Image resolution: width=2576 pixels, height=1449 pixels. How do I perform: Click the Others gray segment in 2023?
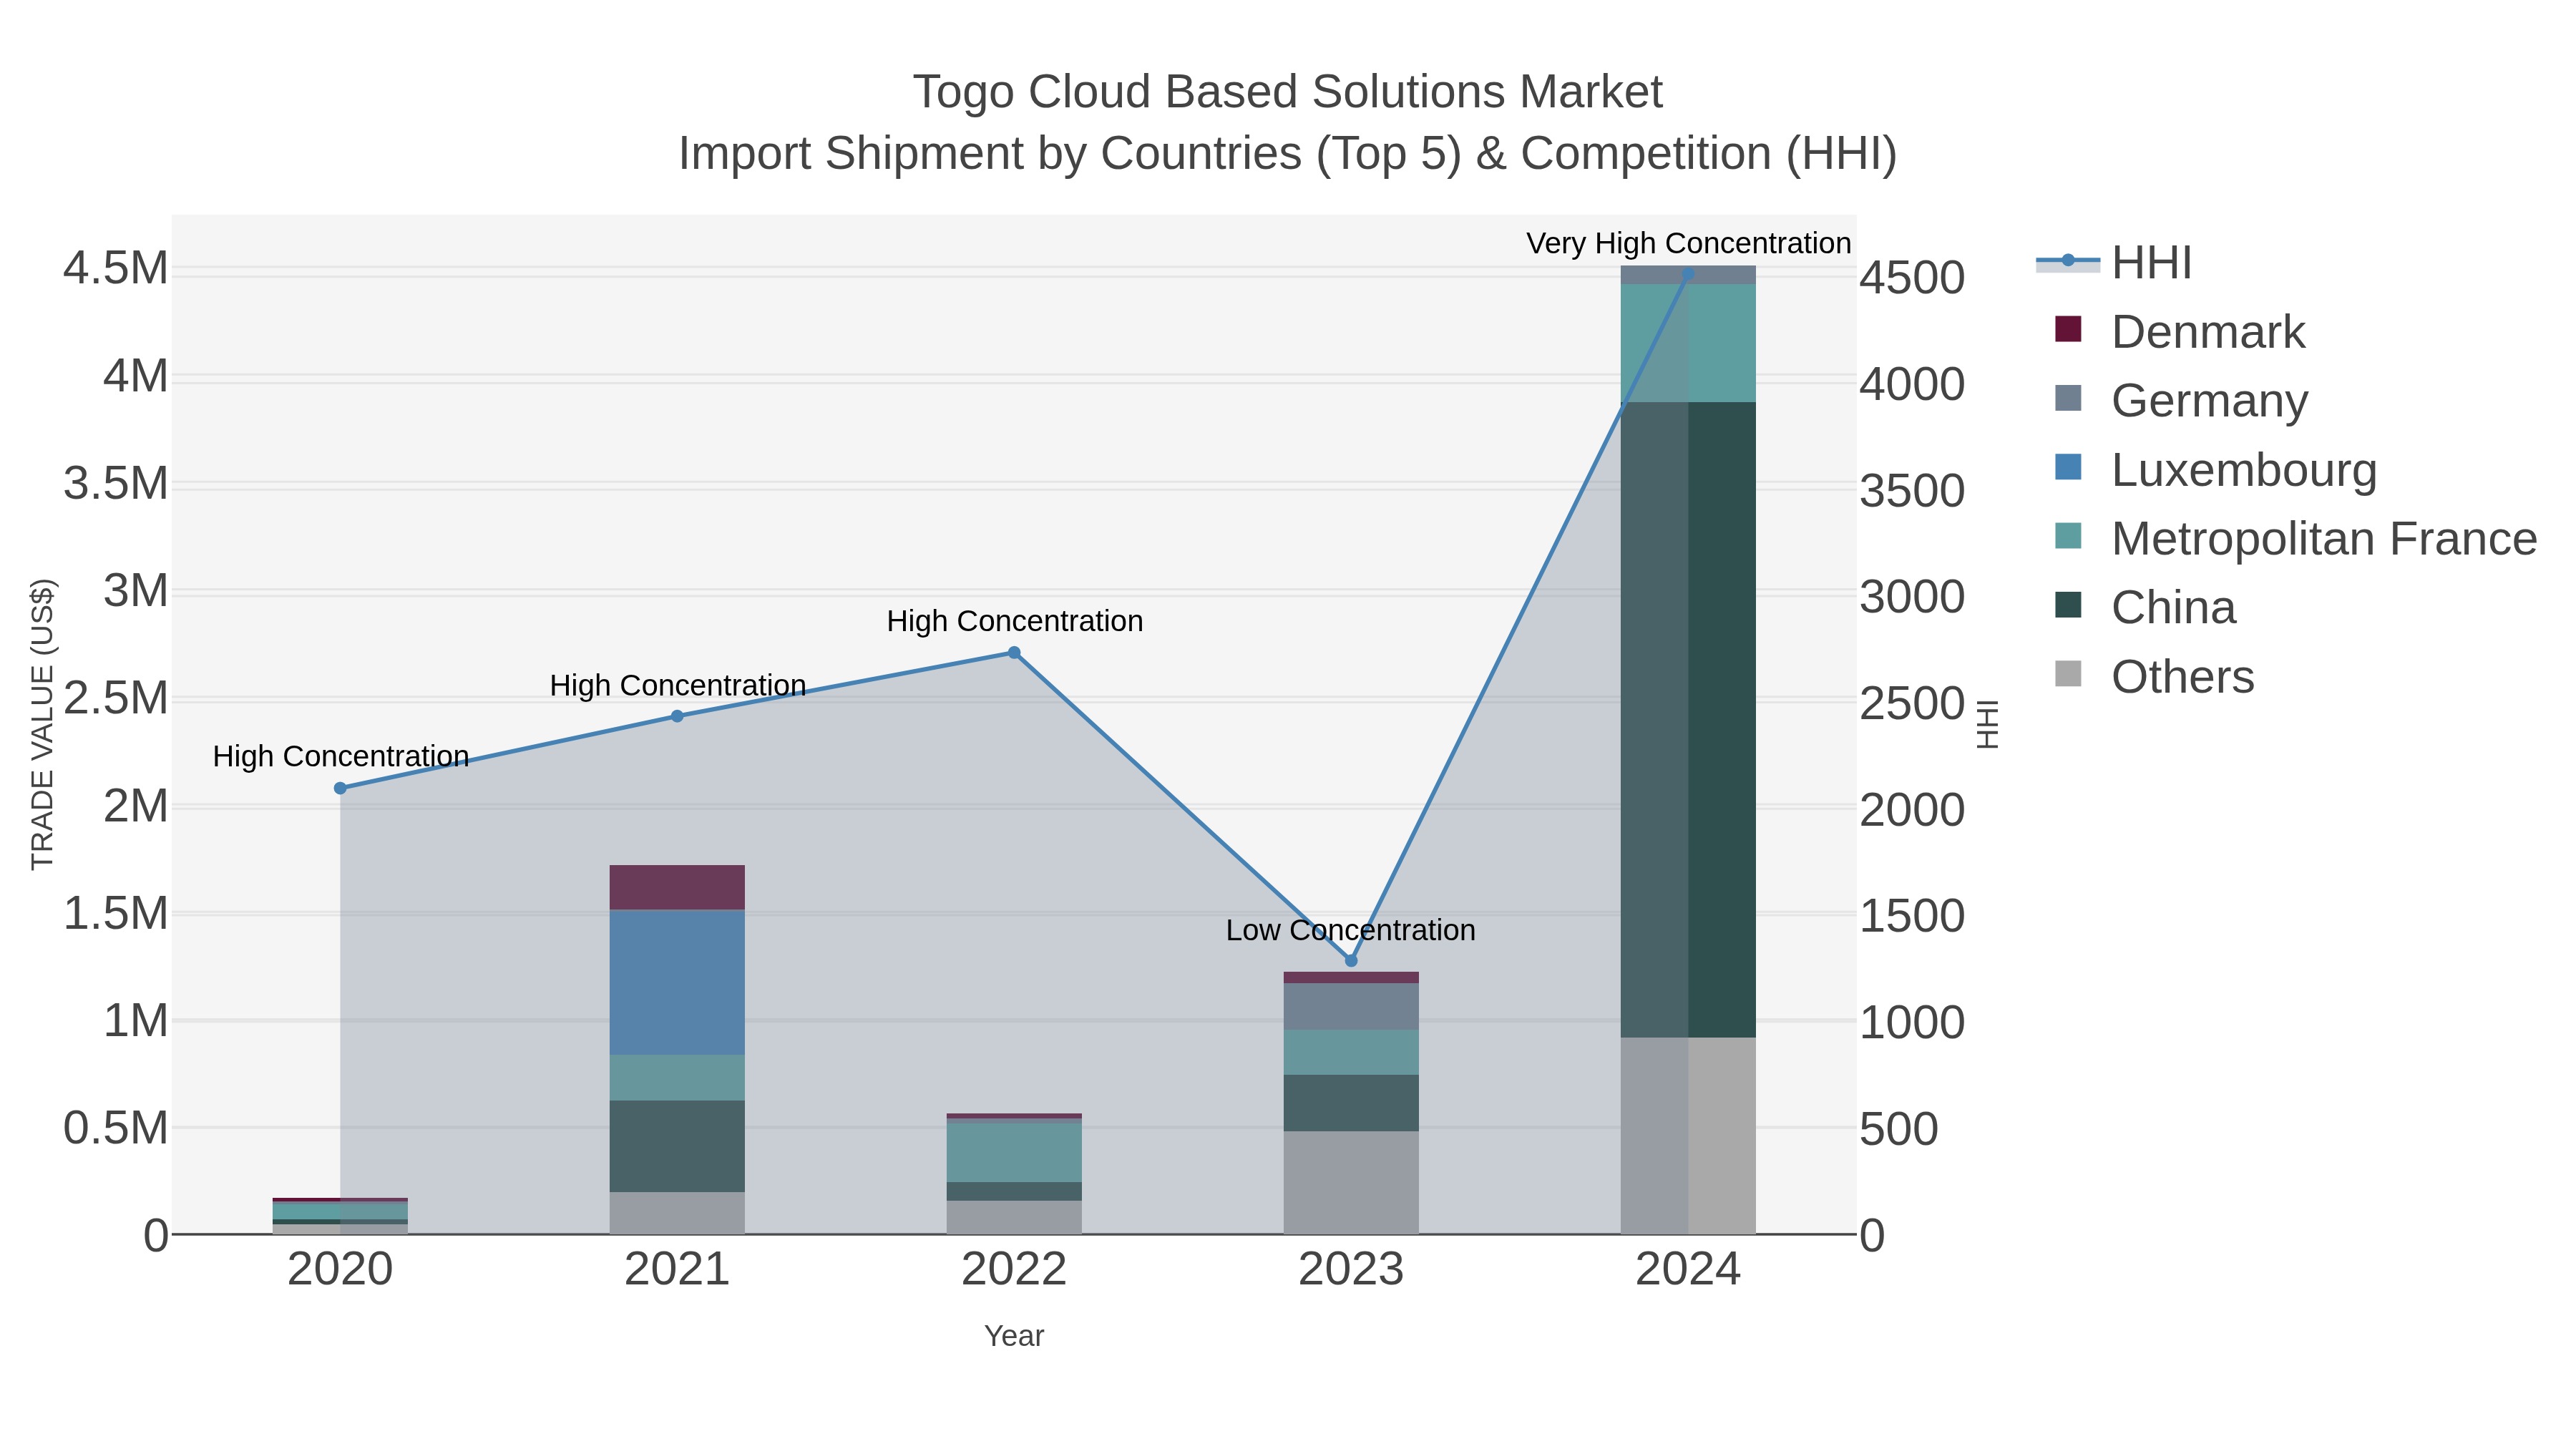[1351, 1183]
